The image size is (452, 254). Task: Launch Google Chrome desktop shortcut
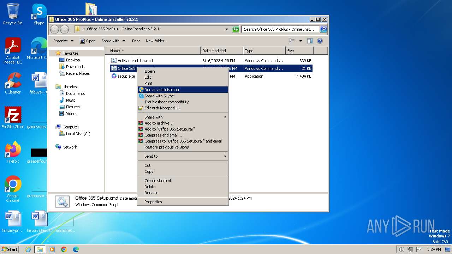point(13,189)
